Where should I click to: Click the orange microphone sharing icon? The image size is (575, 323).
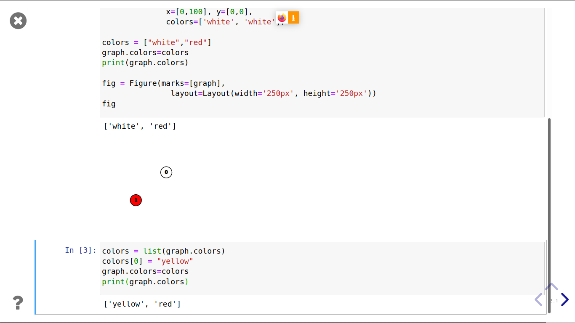click(293, 18)
